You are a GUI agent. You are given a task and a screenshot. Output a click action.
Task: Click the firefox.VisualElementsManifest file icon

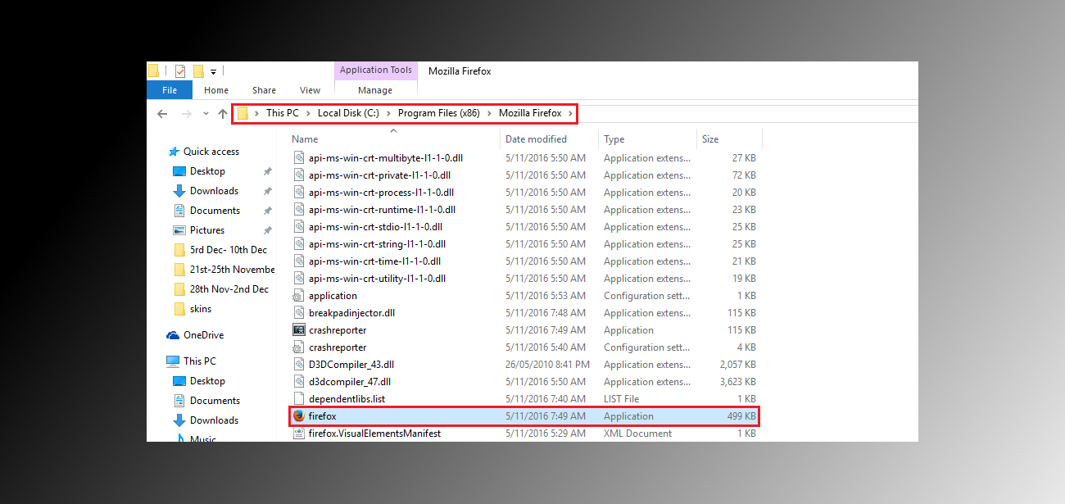[x=299, y=434]
